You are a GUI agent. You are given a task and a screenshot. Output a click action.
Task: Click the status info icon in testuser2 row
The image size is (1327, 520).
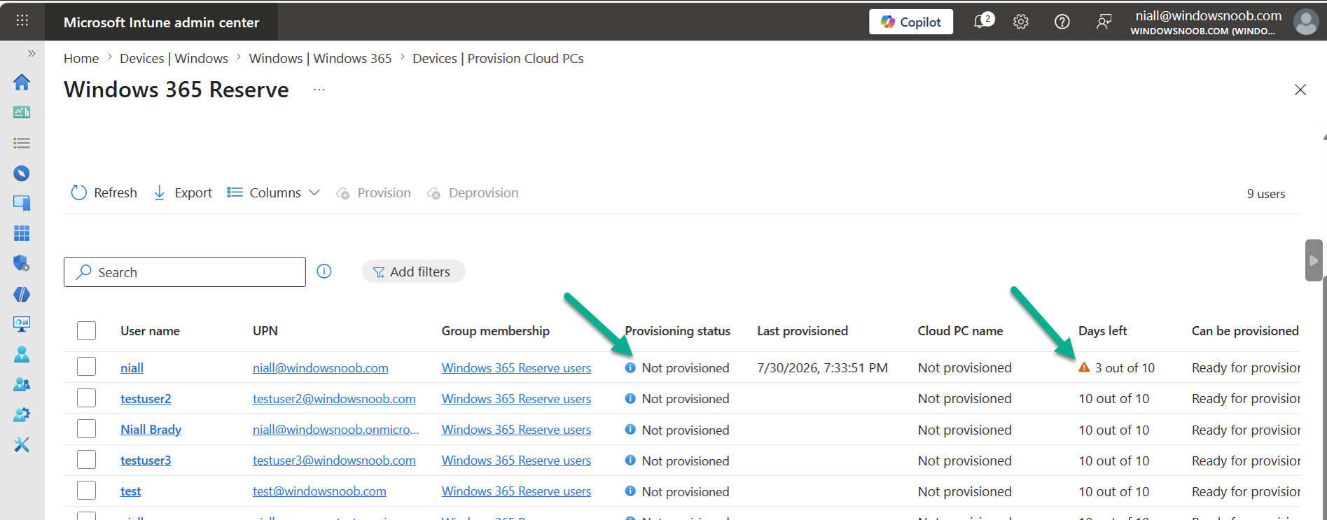[x=630, y=398]
